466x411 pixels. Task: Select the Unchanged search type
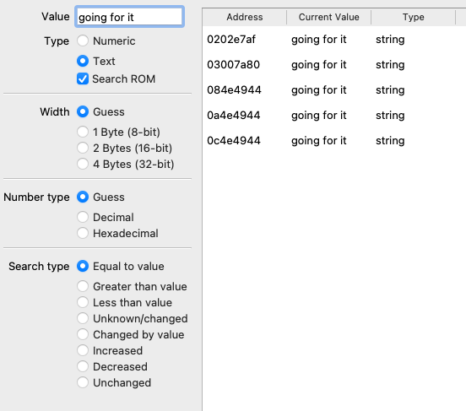[83, 382]
